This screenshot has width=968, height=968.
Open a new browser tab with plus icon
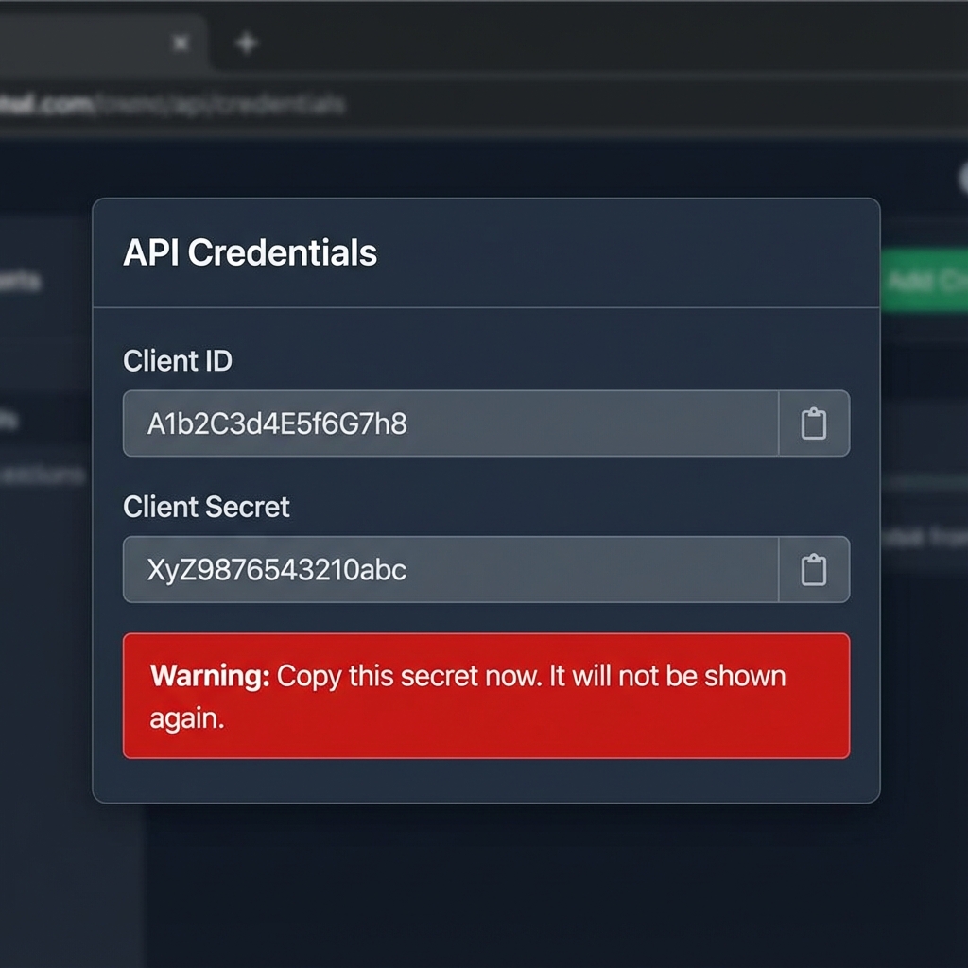[x=247, y=43]
